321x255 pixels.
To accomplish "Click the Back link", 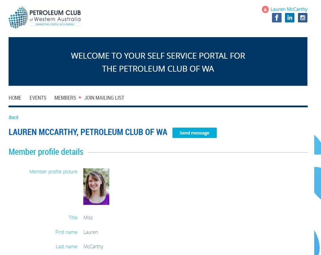I will (14, 117).
